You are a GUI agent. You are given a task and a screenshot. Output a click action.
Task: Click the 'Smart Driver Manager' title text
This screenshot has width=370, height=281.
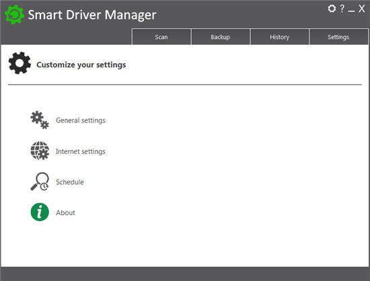(x=92, y=15)
